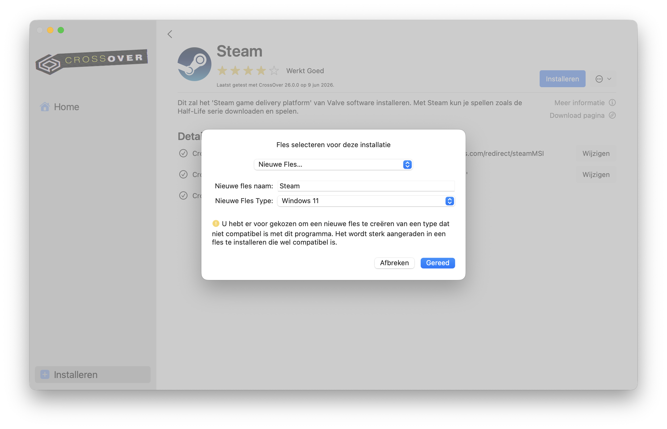Click the second Wijzigen button
The height and width of the screenshot is (429, 667).
[596, 174]
